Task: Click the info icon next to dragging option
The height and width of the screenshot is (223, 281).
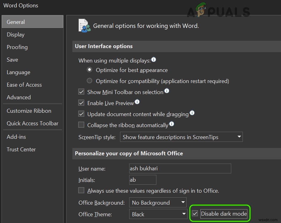Action: (x=192, y=113)
